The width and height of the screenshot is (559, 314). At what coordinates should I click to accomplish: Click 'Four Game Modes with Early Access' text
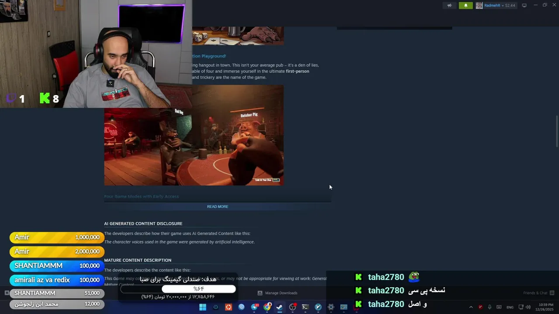click(x=141, y=197)
